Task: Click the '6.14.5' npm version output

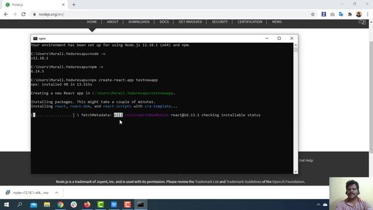Action: point(37,71)
